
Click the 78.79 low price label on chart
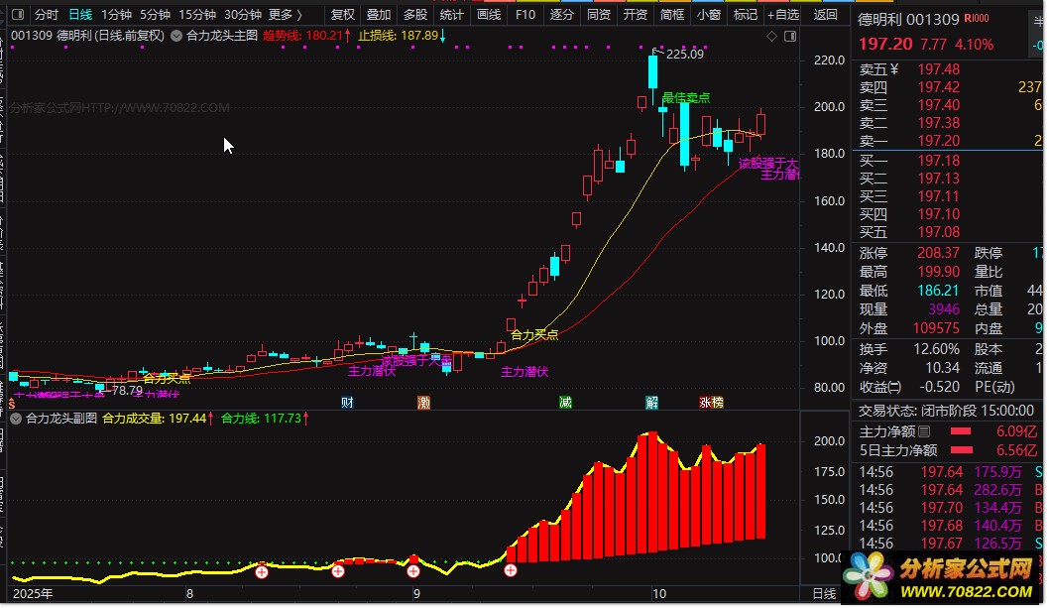tap(127, 391)
